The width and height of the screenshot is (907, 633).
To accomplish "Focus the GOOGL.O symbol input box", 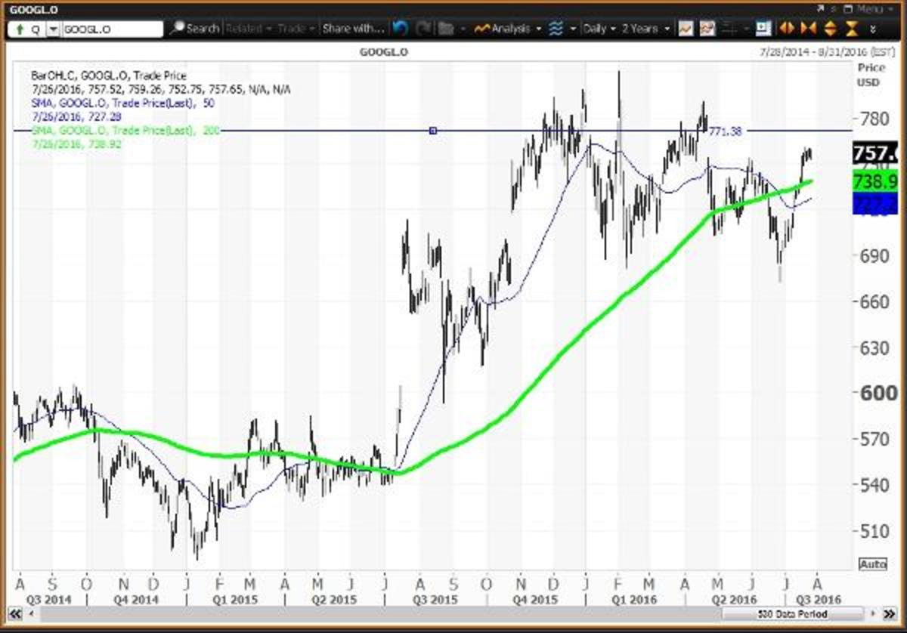I will [111, 29].
